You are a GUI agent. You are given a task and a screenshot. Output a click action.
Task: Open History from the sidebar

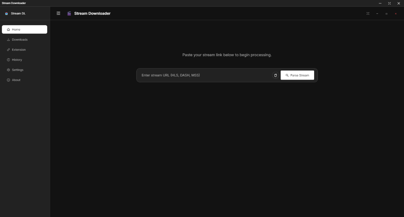tap(25, 60)
